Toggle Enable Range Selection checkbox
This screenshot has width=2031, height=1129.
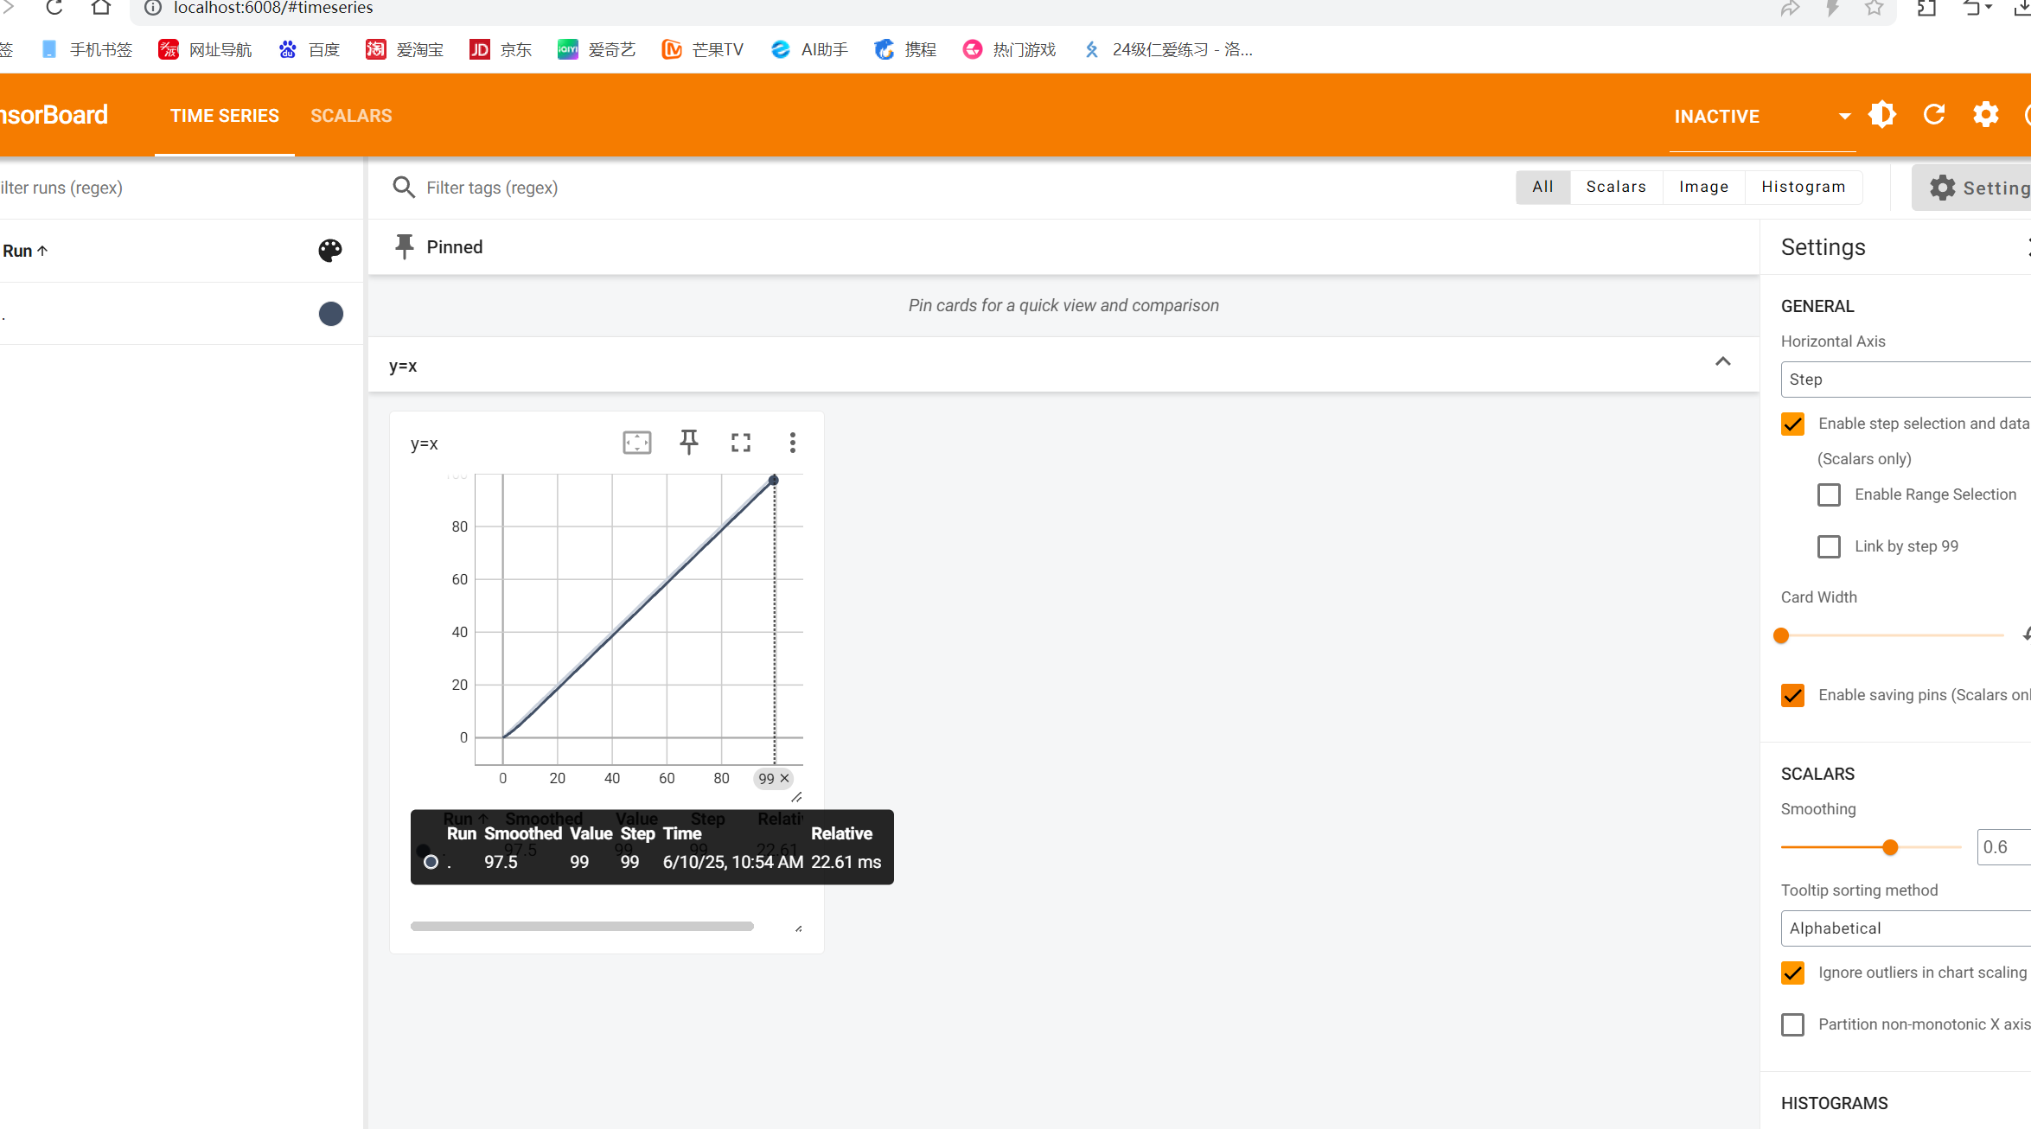click(1830, 494)
